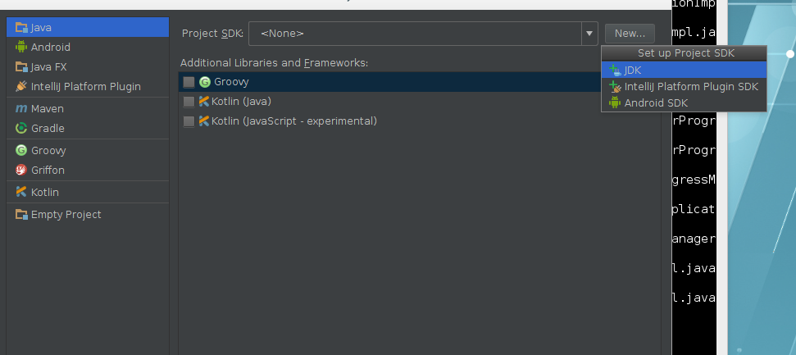
Task: Select Java project type label
Action: [41, 27]
